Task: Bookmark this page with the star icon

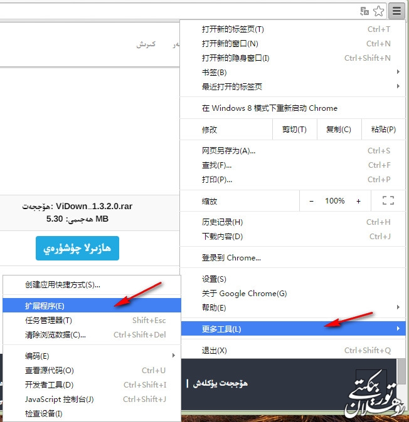Action: pyautogui.click(x=378, y=11)
